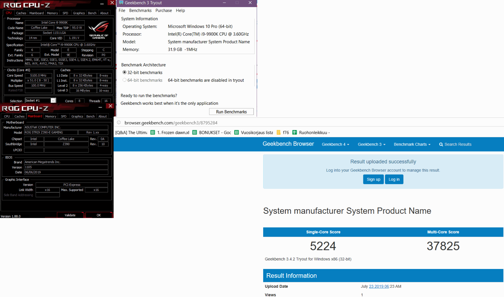
Task: Open the Socket #1 selection dropdown
Action: (x=53, y=101)
